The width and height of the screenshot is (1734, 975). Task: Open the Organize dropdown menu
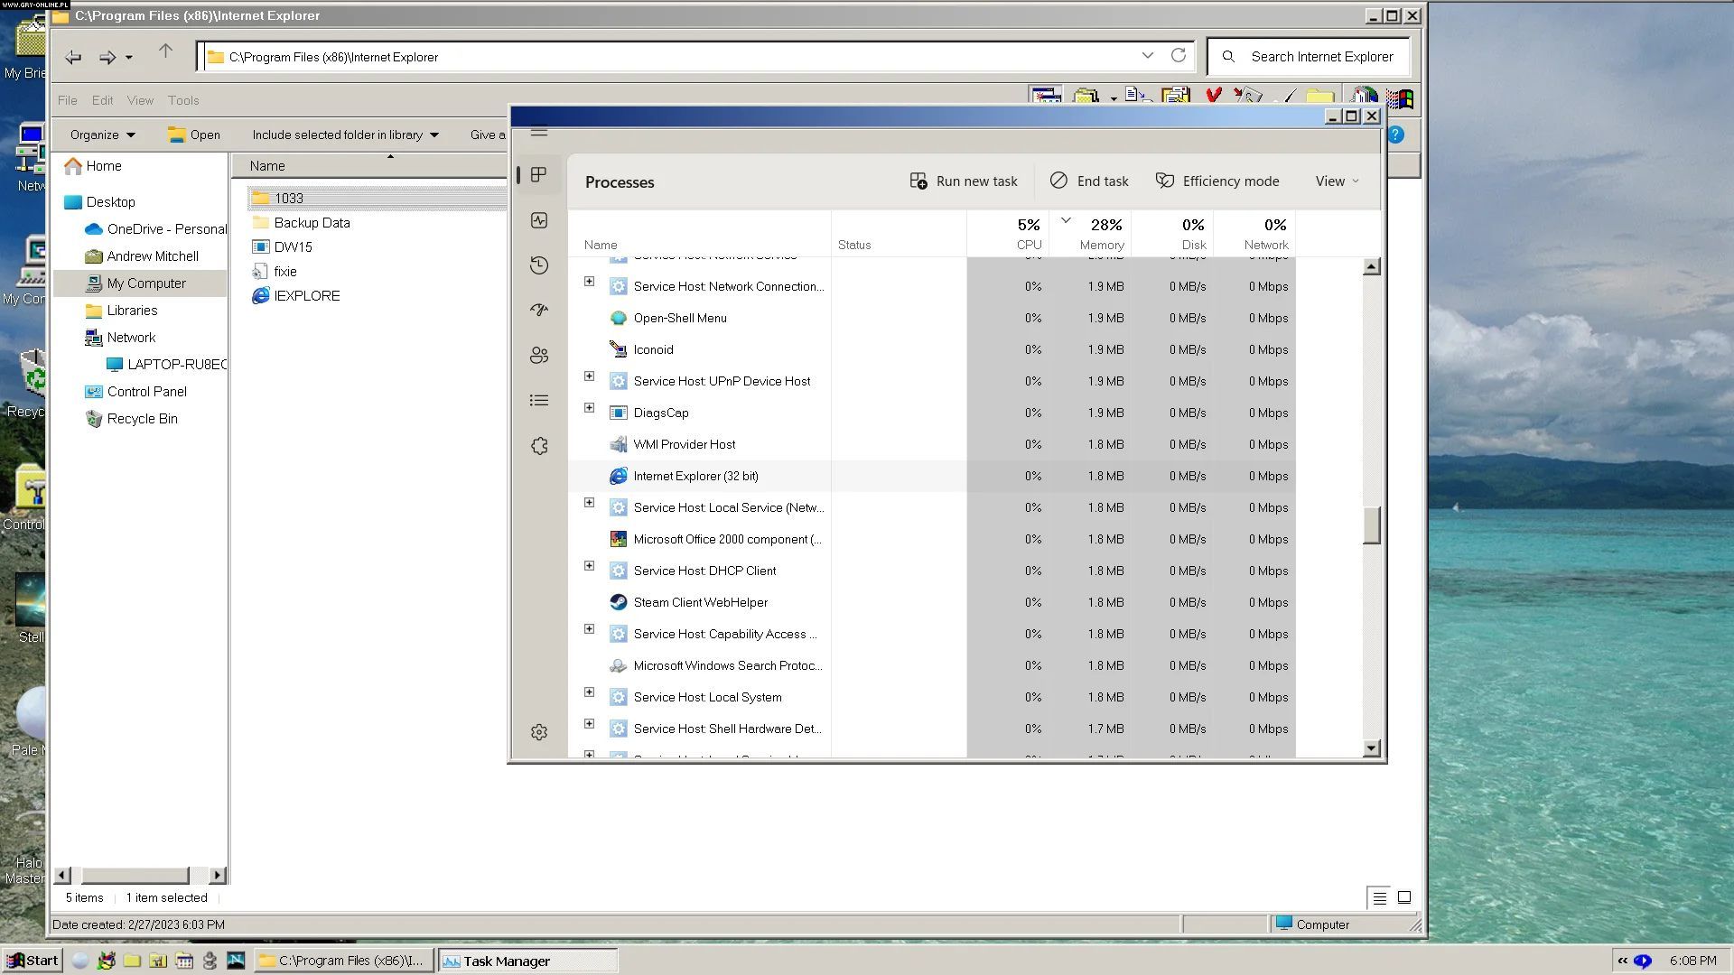pos(102,135)
